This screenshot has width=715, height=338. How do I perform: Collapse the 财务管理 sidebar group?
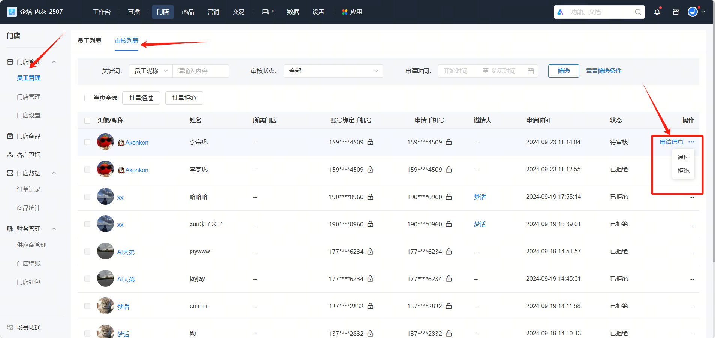(x=54, y=229)
